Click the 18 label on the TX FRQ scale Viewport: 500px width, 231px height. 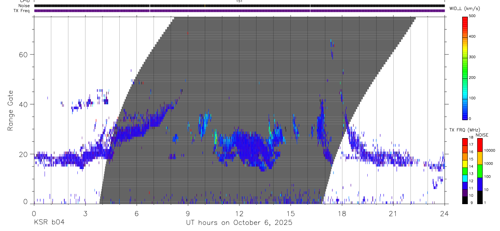tap(471, 138)
